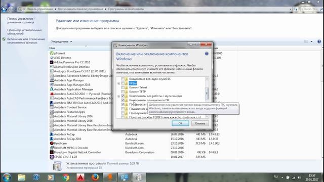Viewport: 324px width, 182px height.
Task: Open Просмотр установленных обновлений link
Action: click(24, 32)
